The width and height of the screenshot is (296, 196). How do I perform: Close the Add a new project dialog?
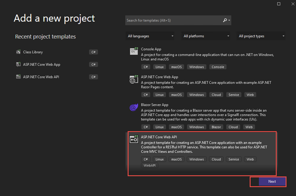click(x=293, y=4)
